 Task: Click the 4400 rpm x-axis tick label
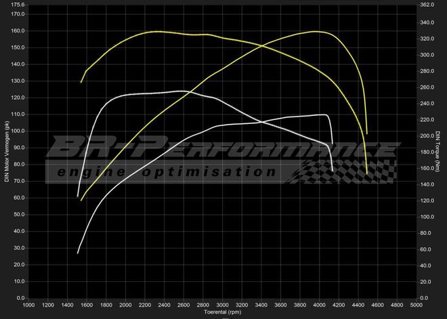358,305
